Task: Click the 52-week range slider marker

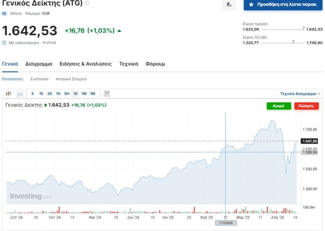Action: [293, 42]
